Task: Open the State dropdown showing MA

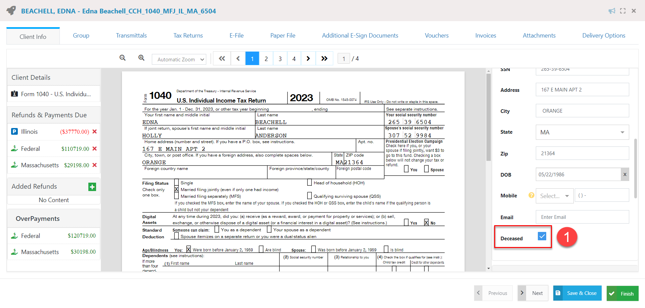Action: [582, 132]
